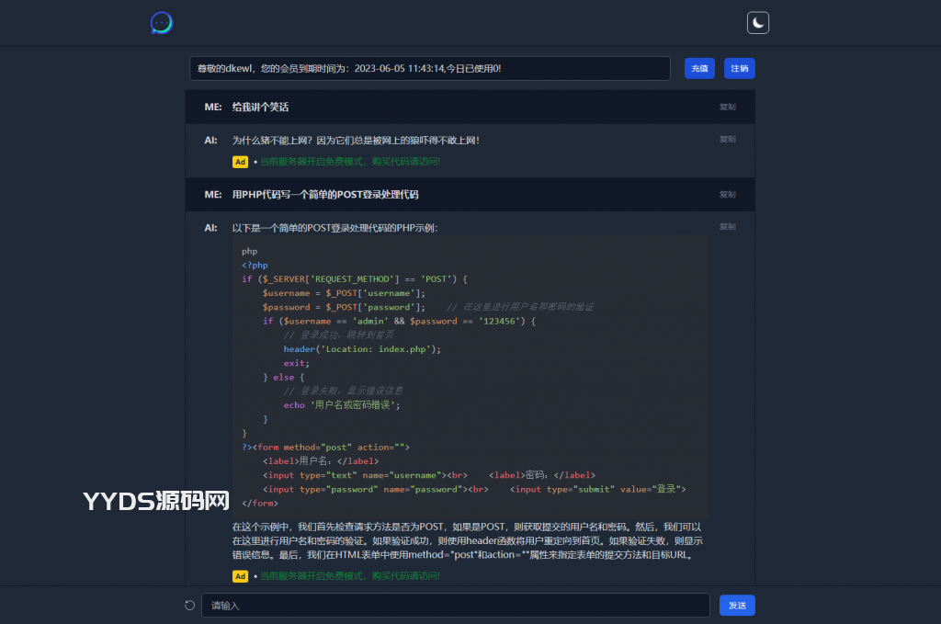Click the chat bubble logo icon
The width and height of the screenshot is (941, 624).
click(161, 23)
